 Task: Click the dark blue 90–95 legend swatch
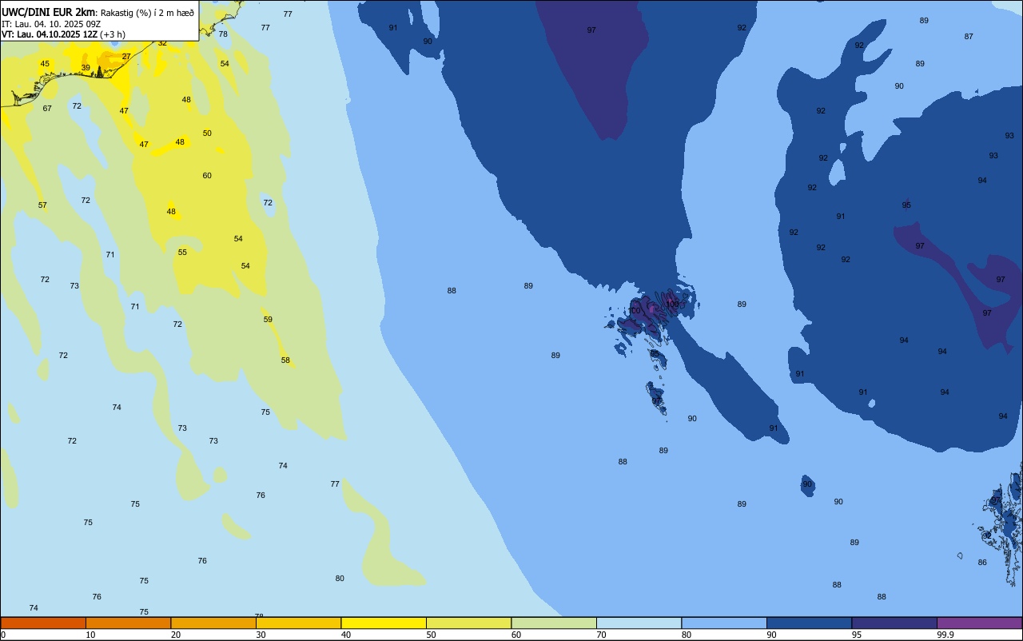point(809,623)
